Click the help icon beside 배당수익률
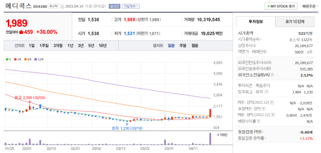The image size is (321, 153). click(259, 122)
